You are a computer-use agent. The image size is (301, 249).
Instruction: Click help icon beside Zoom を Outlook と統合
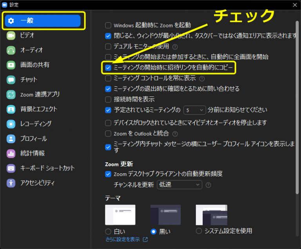pyautogui.click(x=175, y=134)
